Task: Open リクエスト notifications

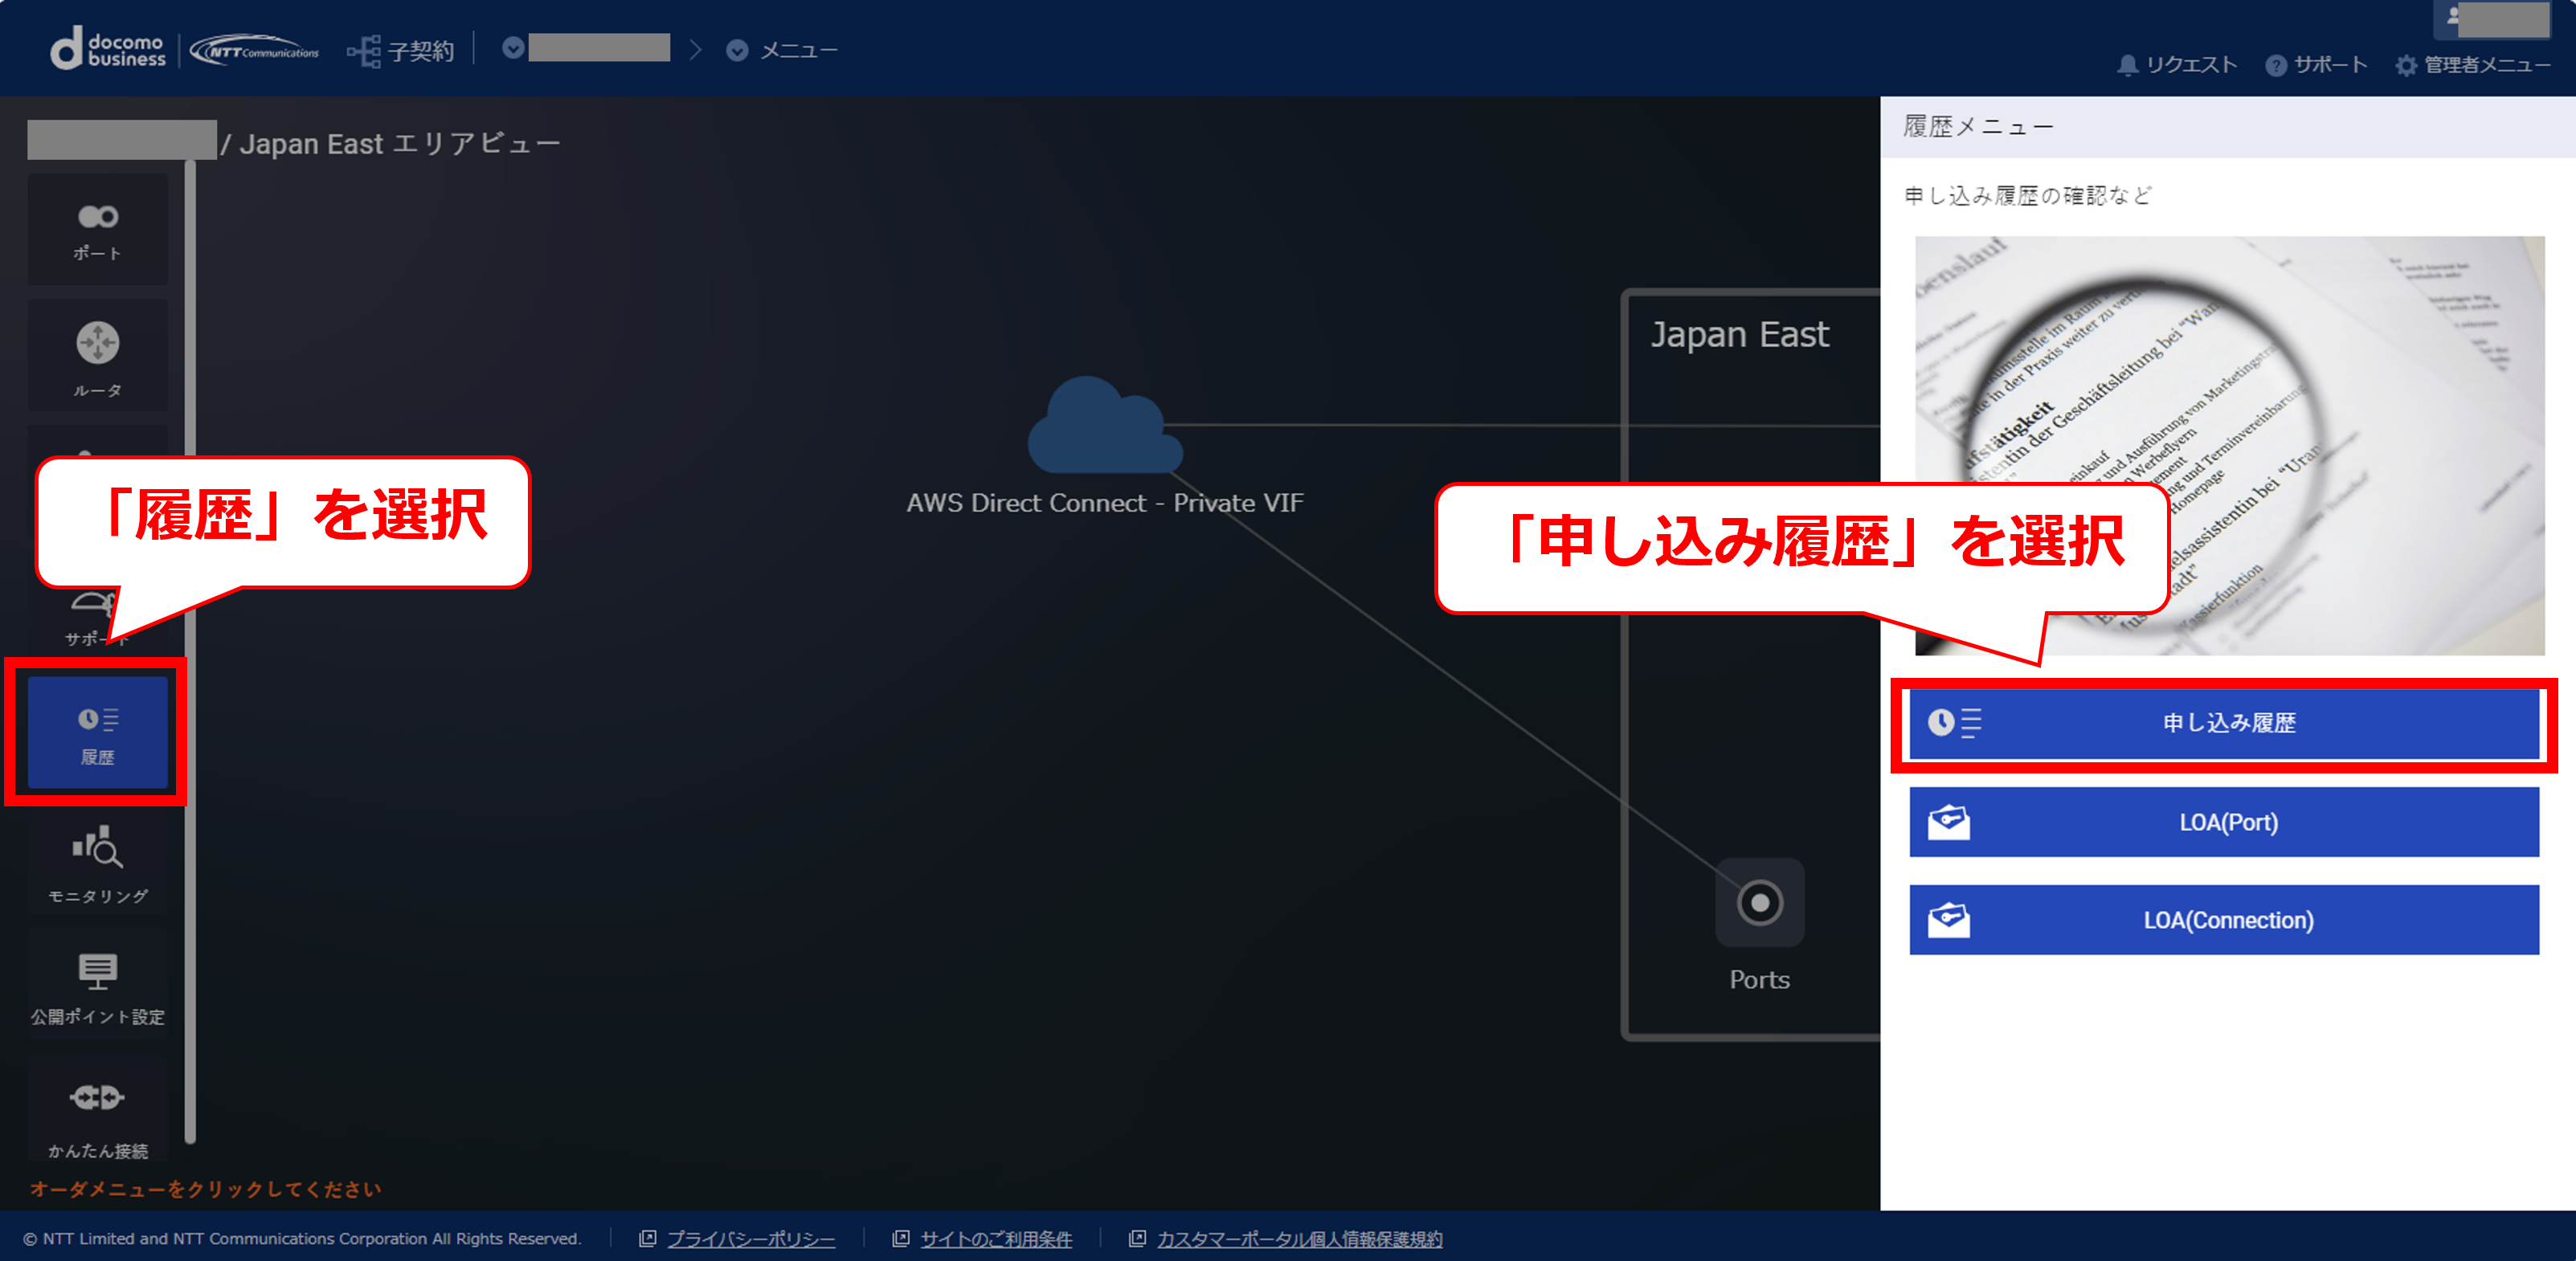Action: (x=2177, y=65)
